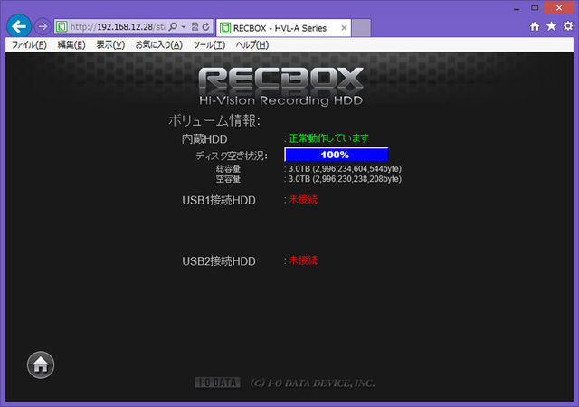Viewport: 579px width, 407px height.
Task: Open a new blank tab
Action: tap(361, 28)
